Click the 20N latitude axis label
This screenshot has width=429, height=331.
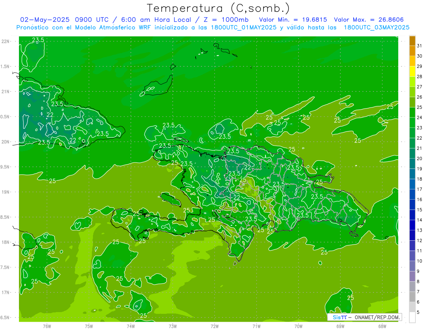6,142
